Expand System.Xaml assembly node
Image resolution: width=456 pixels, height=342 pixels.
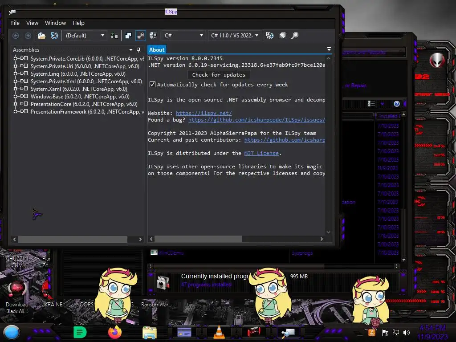point(15,89)
